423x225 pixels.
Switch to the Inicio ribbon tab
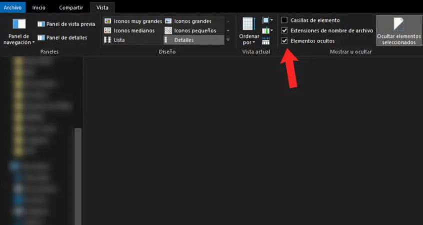pos(39,8)
